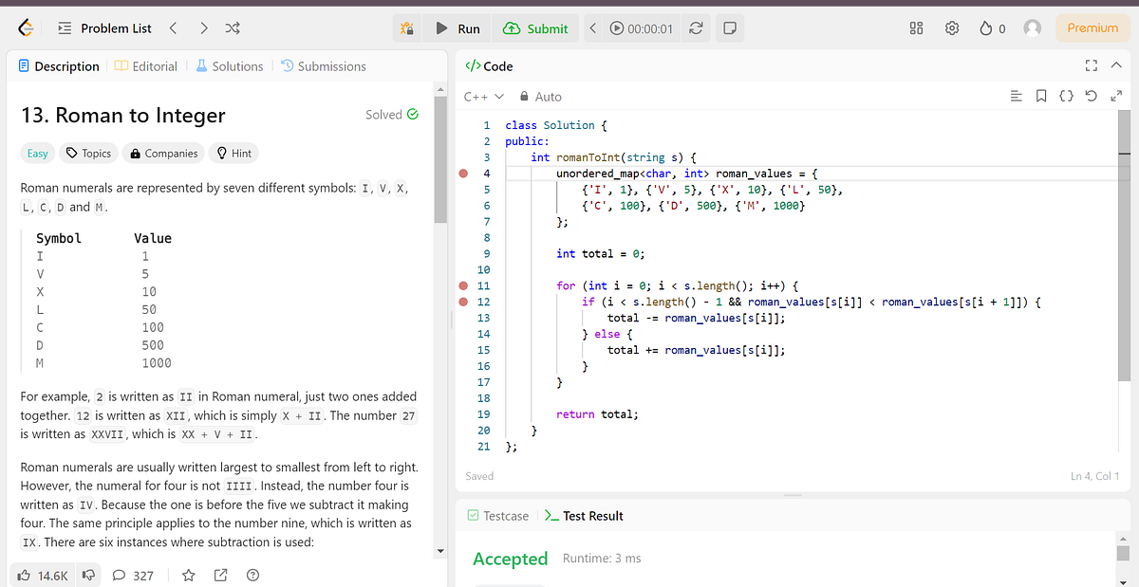
Task: Click the Accepted result text
Action: [510, 559]
